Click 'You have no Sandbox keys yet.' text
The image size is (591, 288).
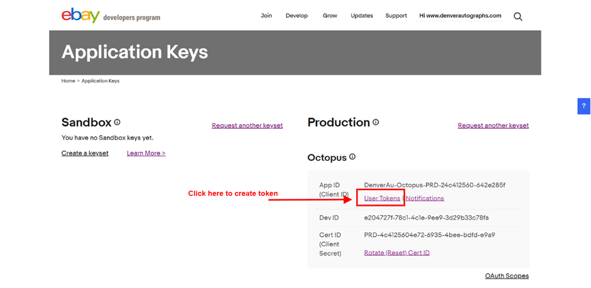point(107,138)
